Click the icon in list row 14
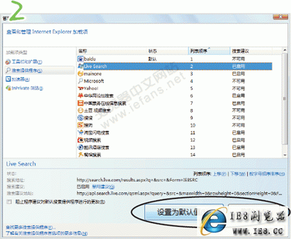291x239 pixels. point(81,155)
